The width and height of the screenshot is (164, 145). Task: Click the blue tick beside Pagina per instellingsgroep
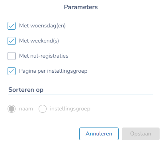click(x=12, y=71)
